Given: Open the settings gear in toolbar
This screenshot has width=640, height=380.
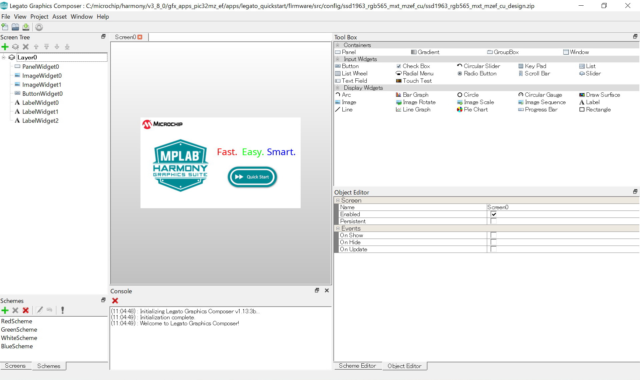Looking at the screenshot, I should tap(39, 27).
